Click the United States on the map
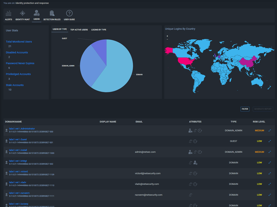 [x=185, y=61]
